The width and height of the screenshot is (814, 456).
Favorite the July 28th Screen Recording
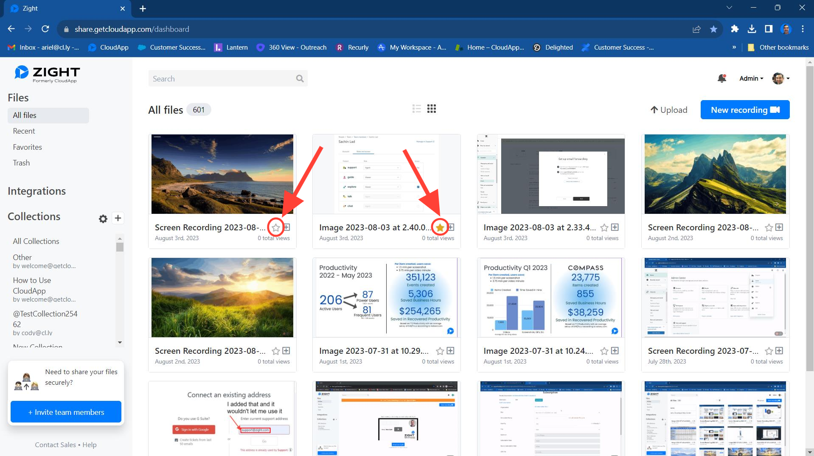[x=769, y=351]
